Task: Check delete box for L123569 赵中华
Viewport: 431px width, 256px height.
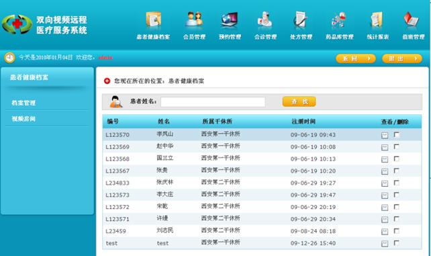Action: pos(397,146)
